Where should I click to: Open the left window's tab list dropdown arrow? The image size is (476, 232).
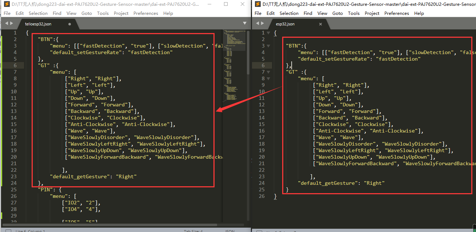pos(244,23)
